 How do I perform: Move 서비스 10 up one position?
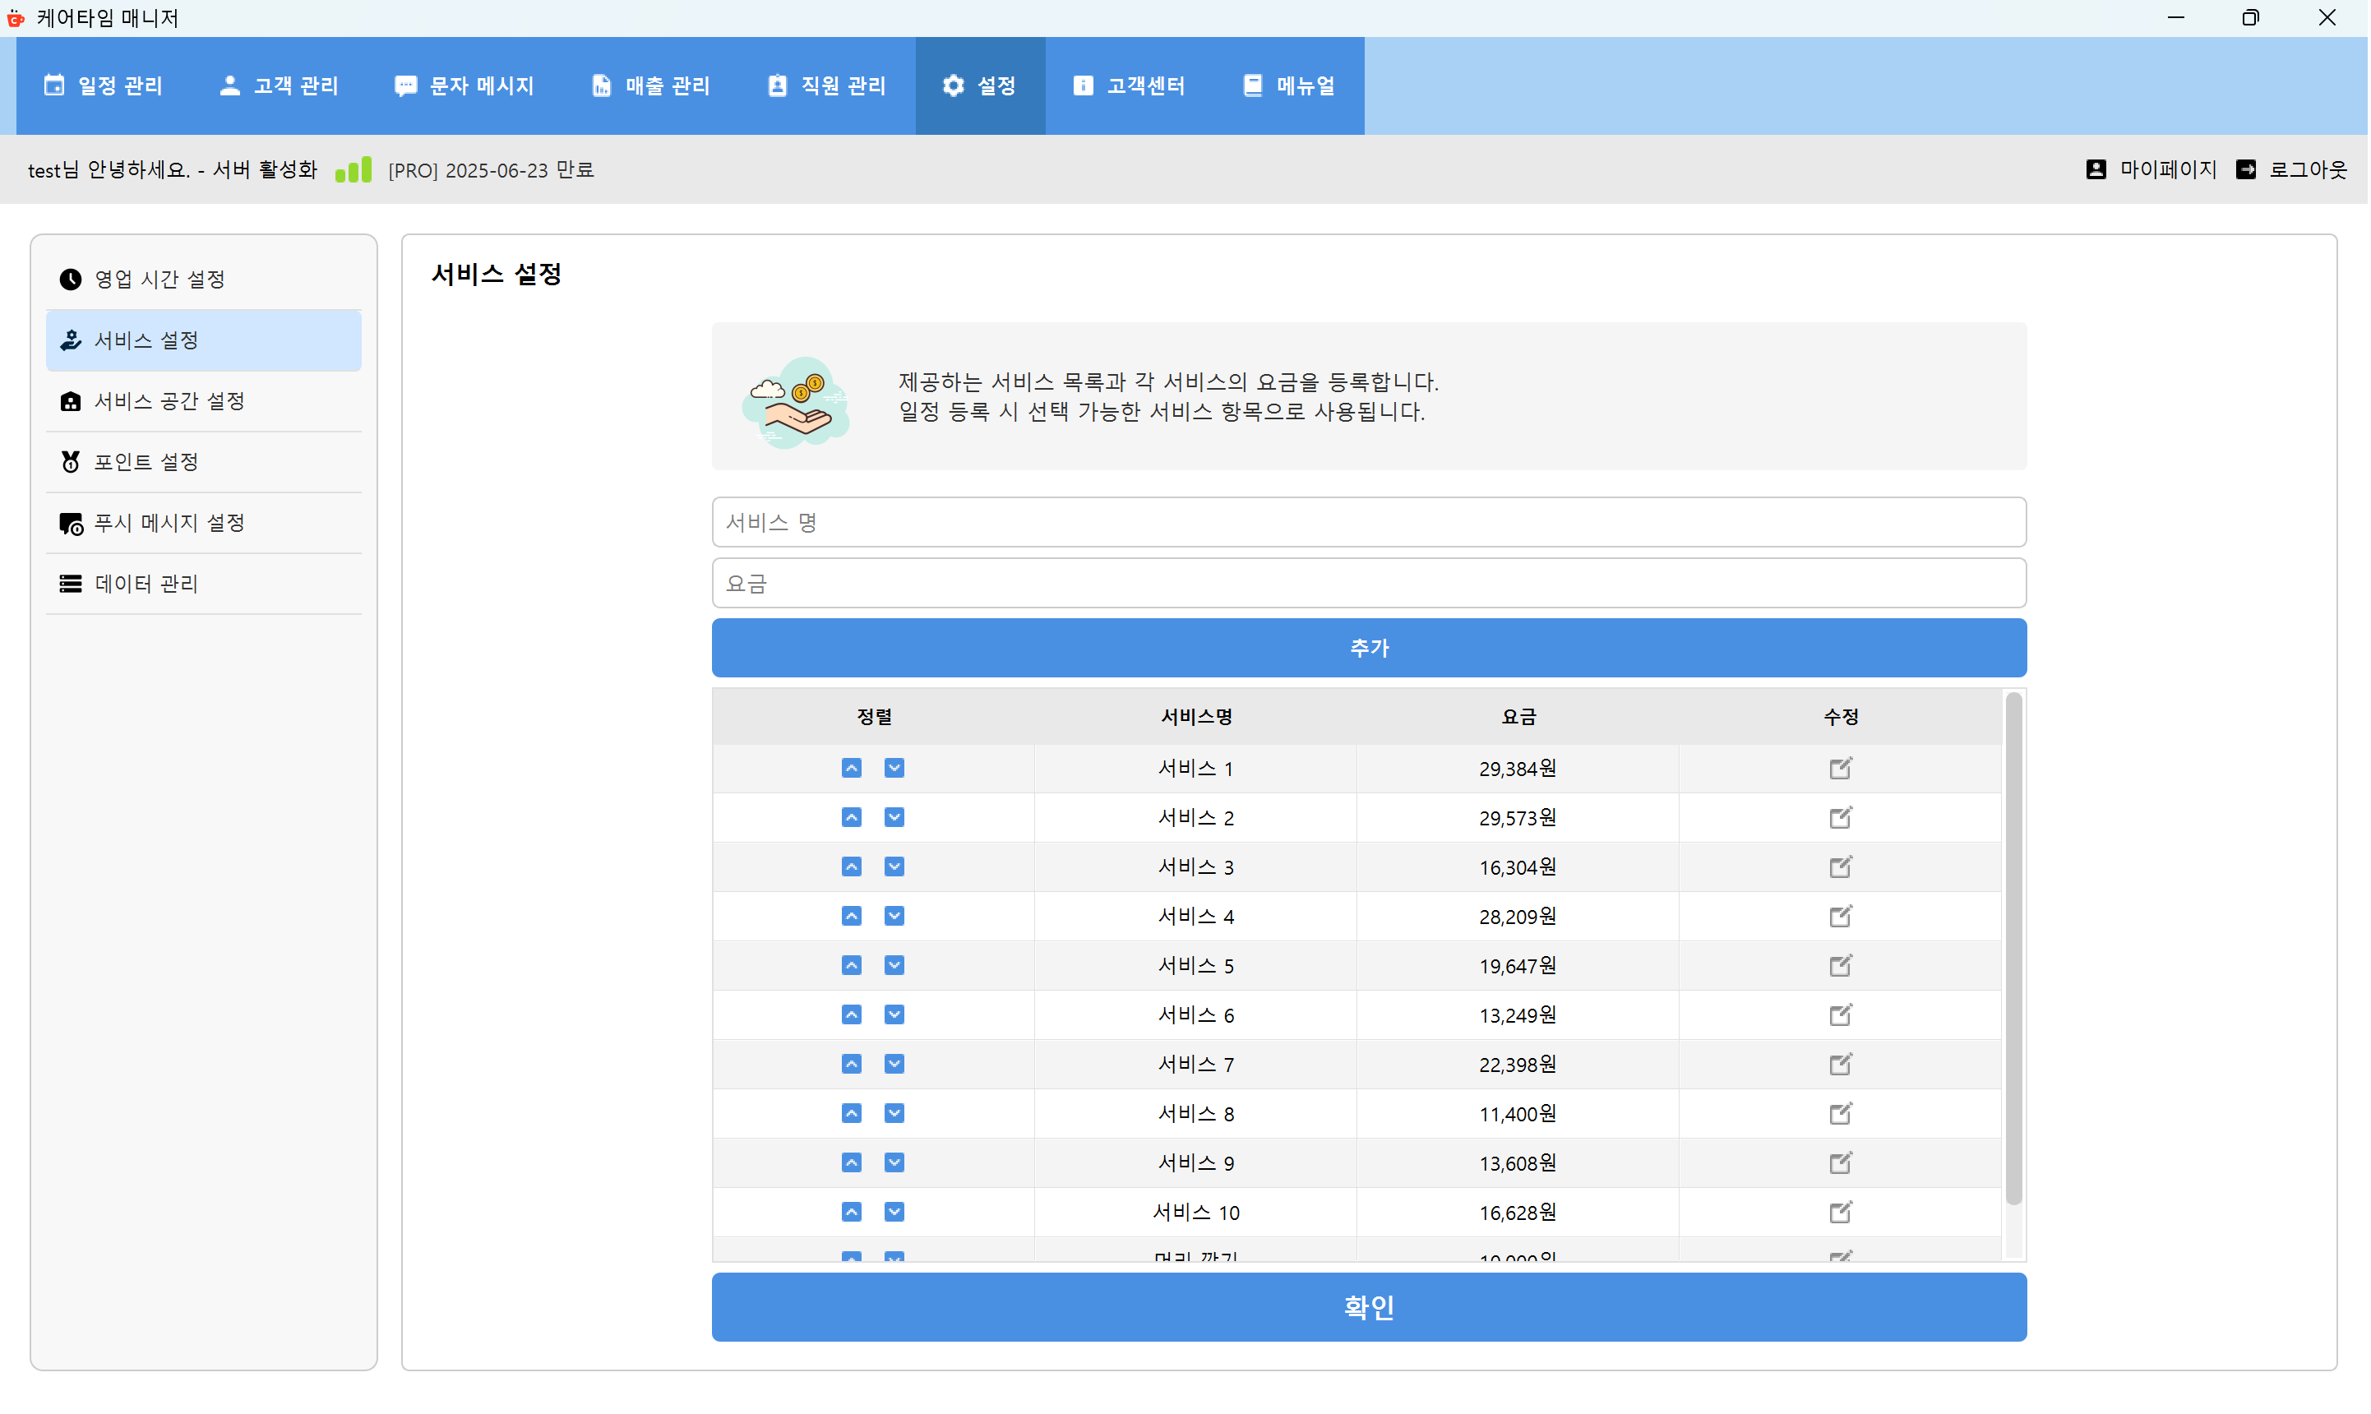[x=851, y=1212]
